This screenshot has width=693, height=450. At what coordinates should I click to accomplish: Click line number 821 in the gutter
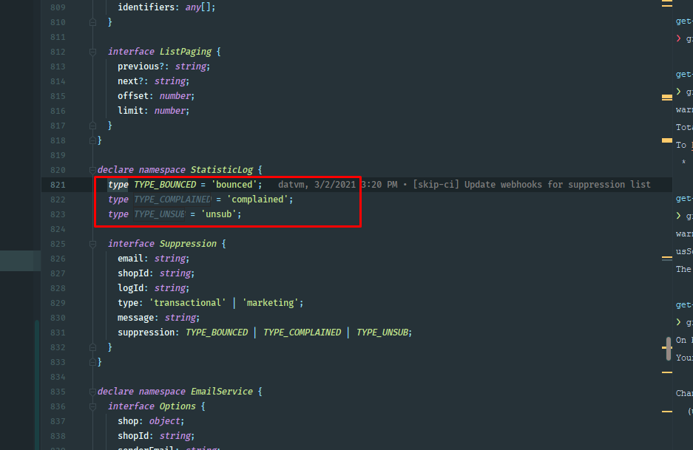58,185
